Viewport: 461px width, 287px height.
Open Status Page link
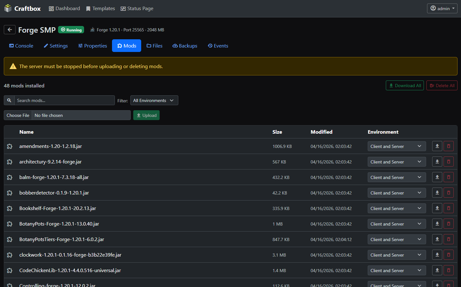point(137,9)
